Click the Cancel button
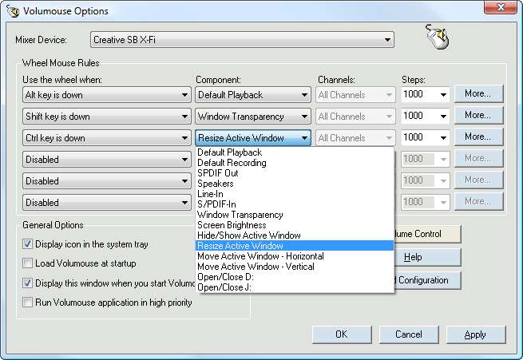523x360 pixels. point(408,334)
